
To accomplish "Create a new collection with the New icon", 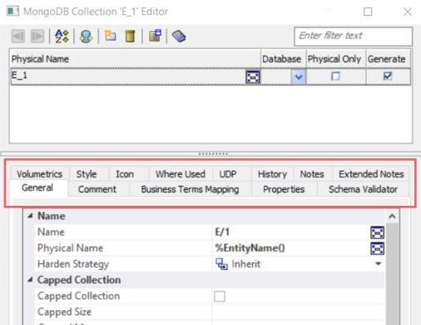I will point(110,36).
